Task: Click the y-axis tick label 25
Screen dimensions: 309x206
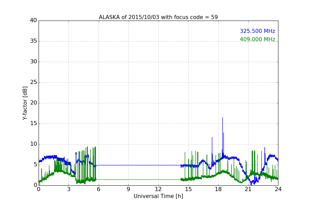Action: click(33, 82)
